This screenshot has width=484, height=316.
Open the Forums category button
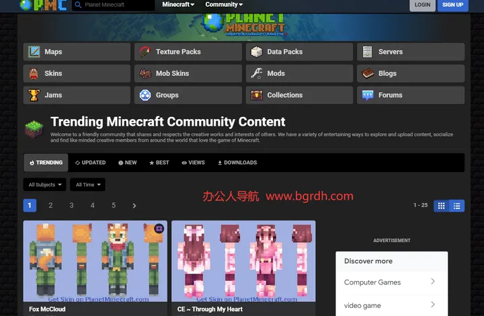(411, 95)
